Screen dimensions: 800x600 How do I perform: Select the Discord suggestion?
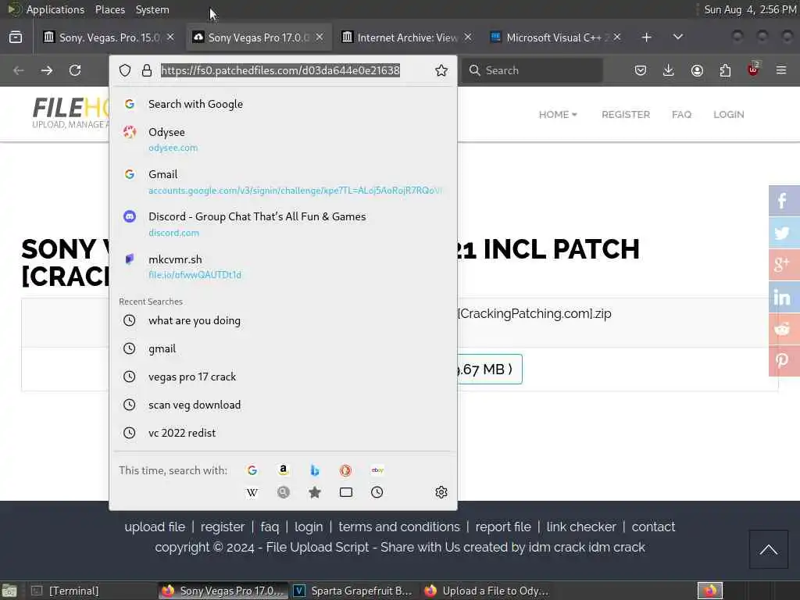click(x=283, y=224)
